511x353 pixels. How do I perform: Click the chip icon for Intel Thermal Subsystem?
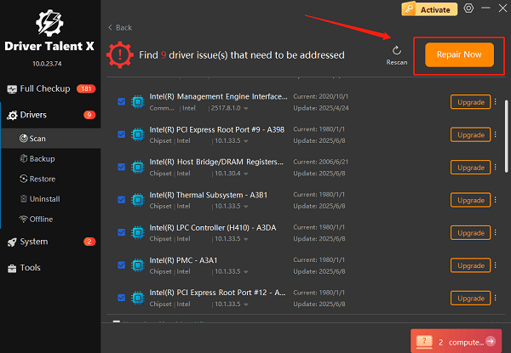(x=135, y=200)
